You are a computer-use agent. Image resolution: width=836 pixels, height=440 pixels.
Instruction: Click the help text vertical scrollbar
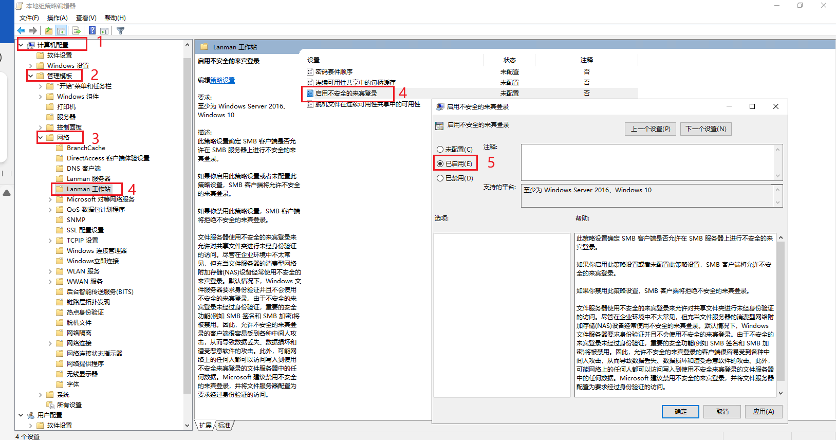coord(781,308)
